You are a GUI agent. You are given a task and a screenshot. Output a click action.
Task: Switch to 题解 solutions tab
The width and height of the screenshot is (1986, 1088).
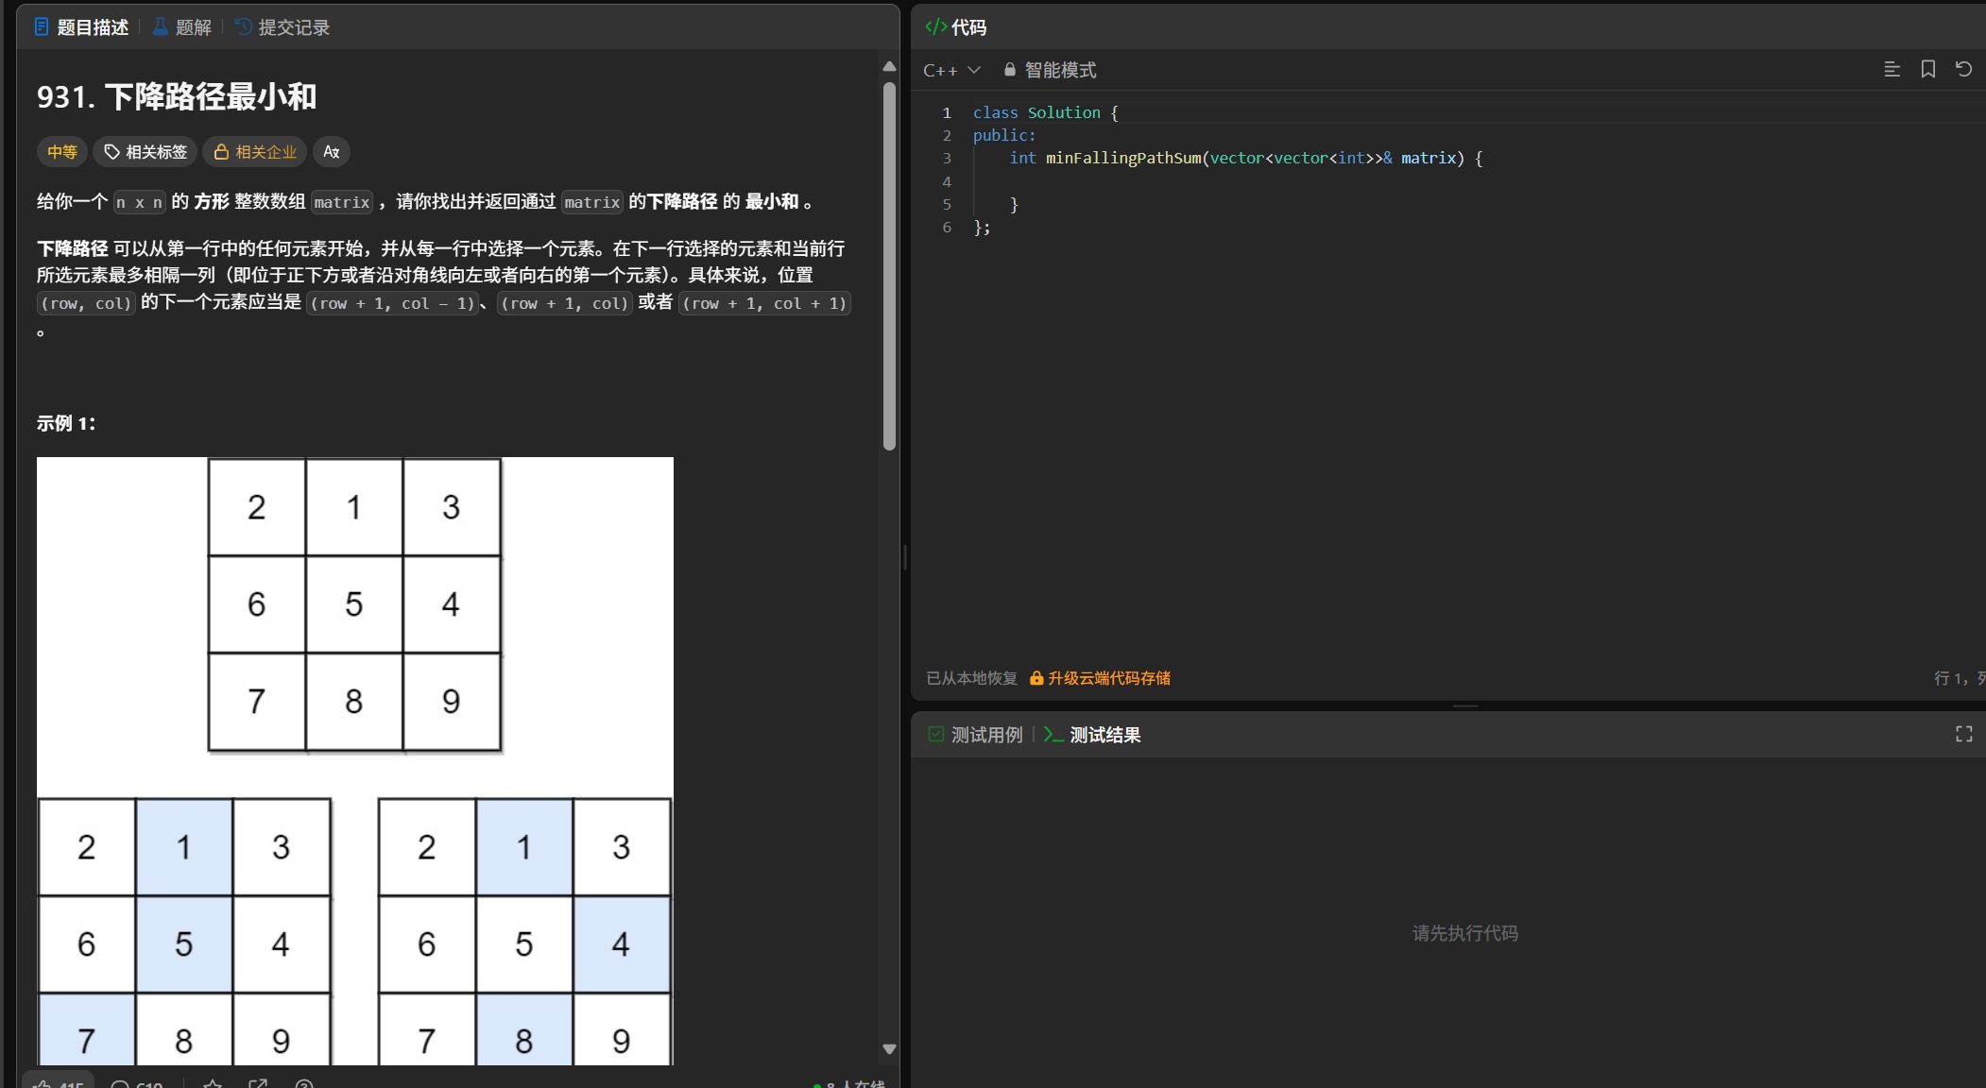pyautogui.click(x=182, y=27)
